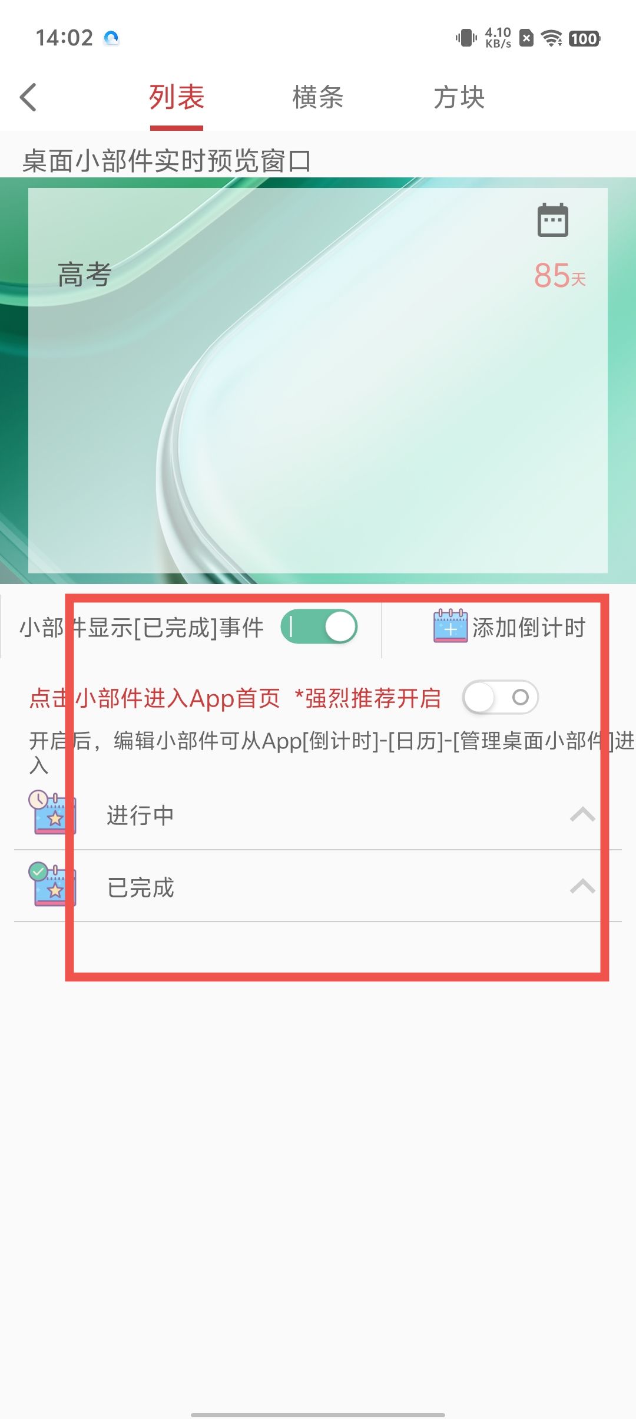Tap the in-progress calendar clock icon
636x1419 pixels.
[52, 813]
